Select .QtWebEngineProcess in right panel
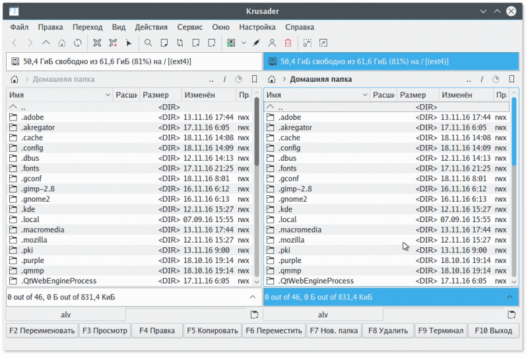Viewport: 528px width, 356px height. (x=387, y=281)
